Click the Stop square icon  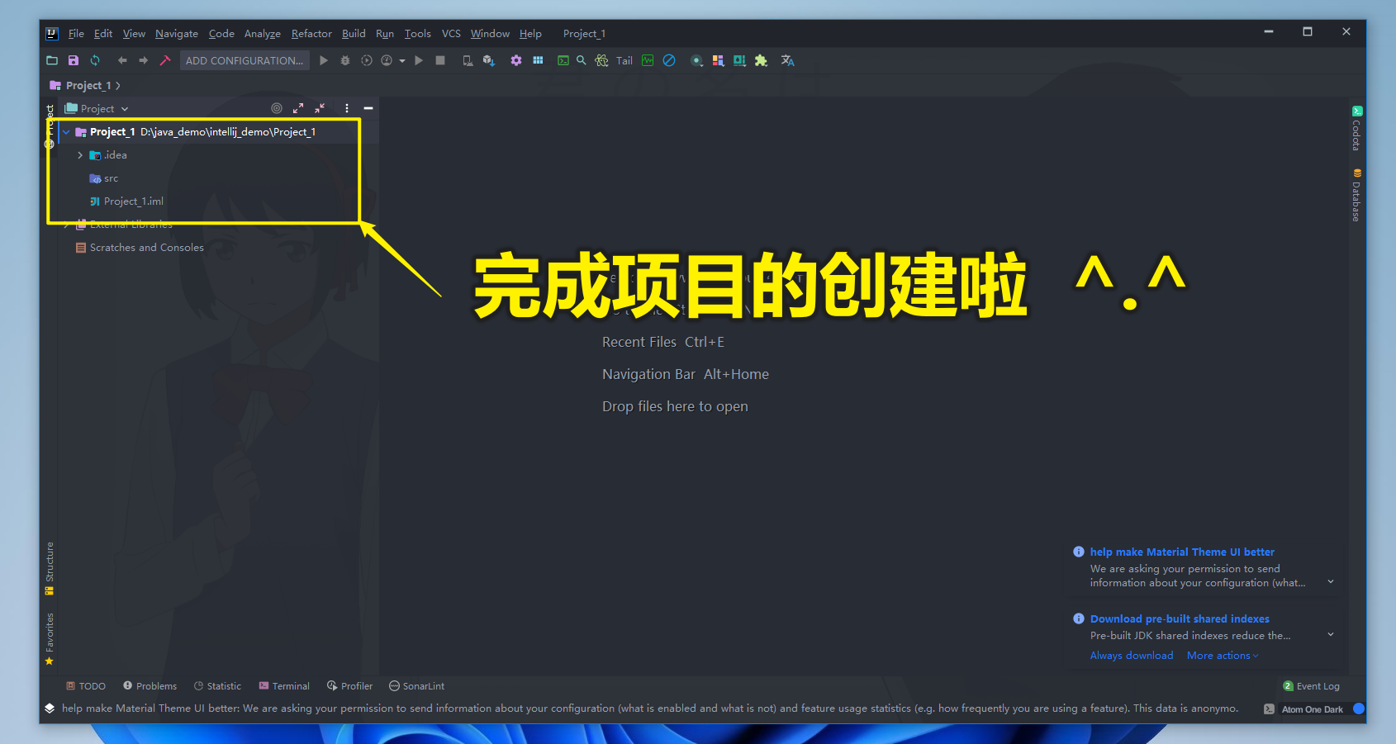point(440,60)
